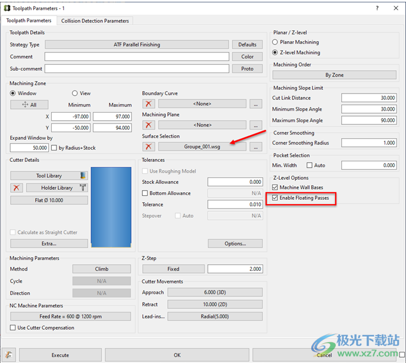This screenshot has width=406, height=363.
Task: Click the Proto button
Action: click(247, 69)
